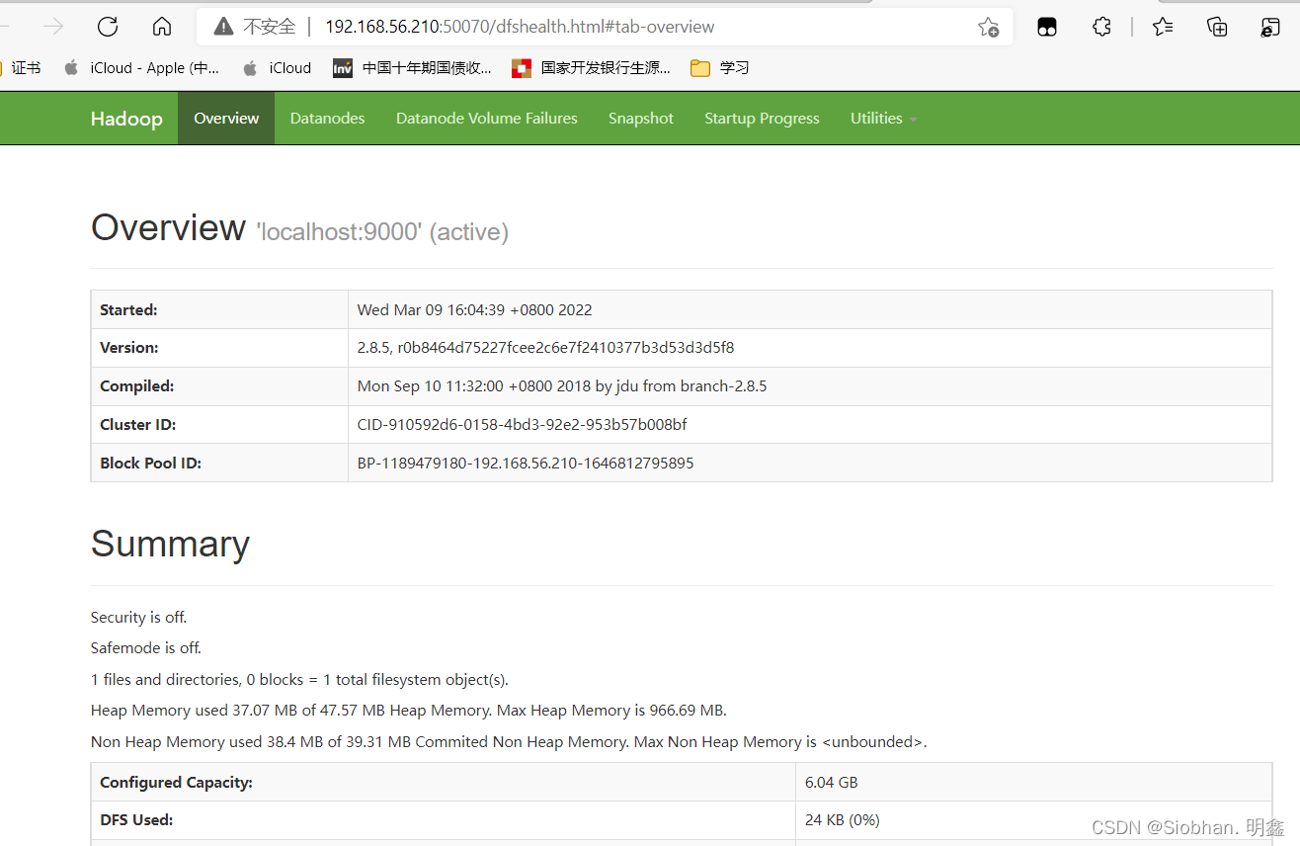
Task: Expand the Utilities dropdown menu
Action: point(883,119)
